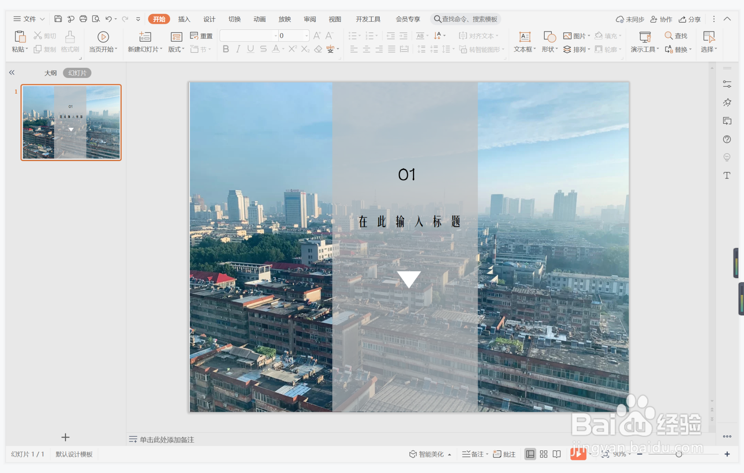The height and width of the screenshot is (473, 744).
Task: Click the Save icon in the quick toolbar
Action: pos(58,19)
